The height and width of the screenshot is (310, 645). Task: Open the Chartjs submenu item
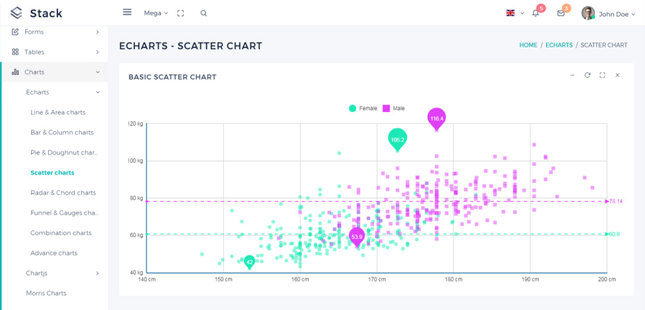[37, 273]
